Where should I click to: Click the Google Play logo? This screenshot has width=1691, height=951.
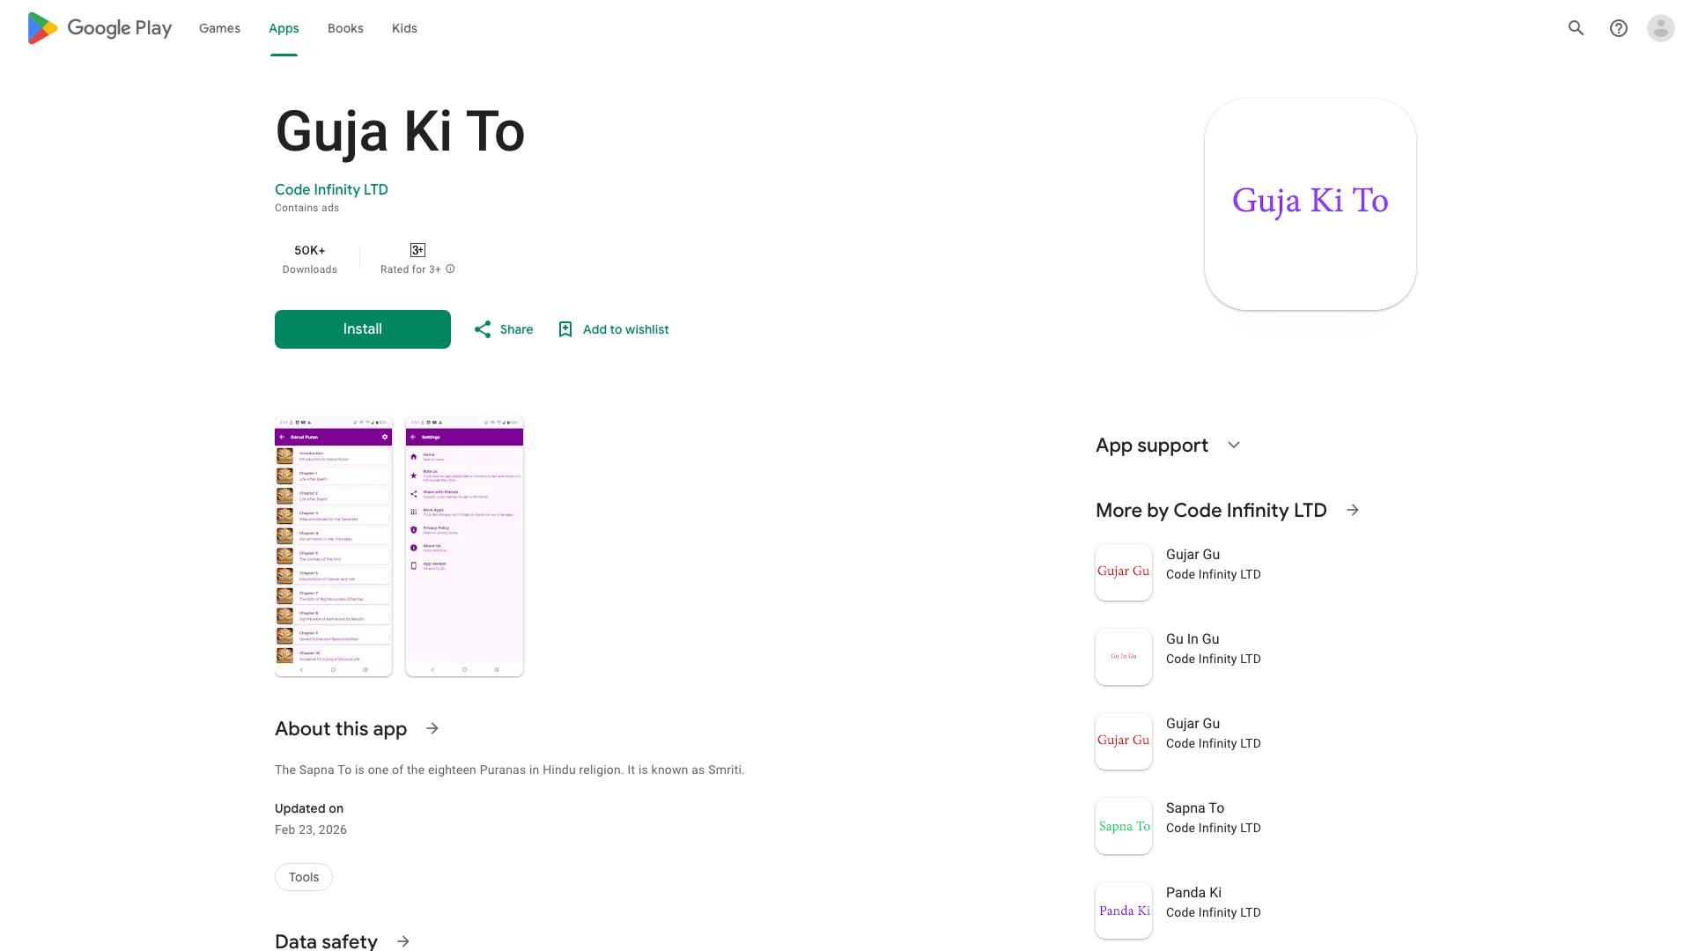pyautogui.click(x=100, y=28)
